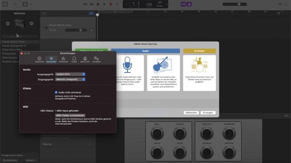Mute the Classic Electric Piano track
Image resolution: width=291 pixels, height=163 pixels.
pos(51,30)
